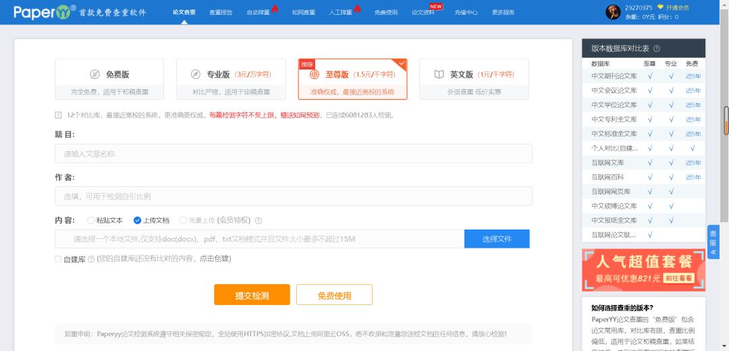This screenshot has width=729, height=351.
Task: Click the 互联网文库 table row
Action: coord(643,163)
